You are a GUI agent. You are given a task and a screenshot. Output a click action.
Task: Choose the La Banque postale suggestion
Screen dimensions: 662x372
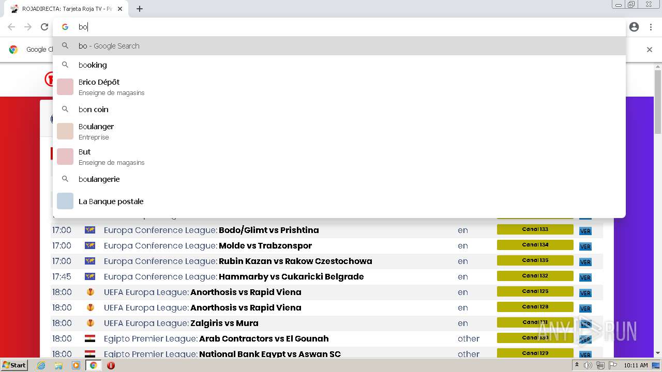click(339, 202)
